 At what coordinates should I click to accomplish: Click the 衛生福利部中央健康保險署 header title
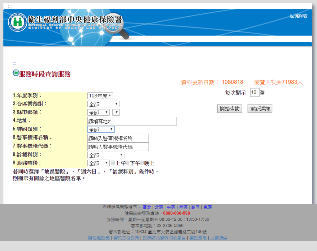[75, 20]
